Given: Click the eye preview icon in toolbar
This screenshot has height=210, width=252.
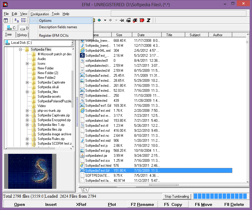Looking at the screenshot, I should (128, 20).
